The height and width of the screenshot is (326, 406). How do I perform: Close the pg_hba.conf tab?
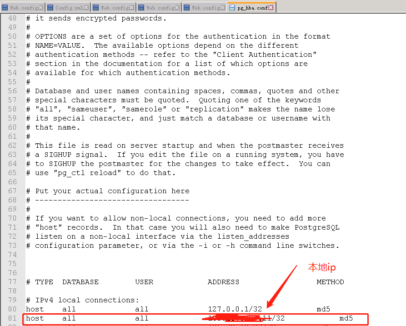[270, 7]
